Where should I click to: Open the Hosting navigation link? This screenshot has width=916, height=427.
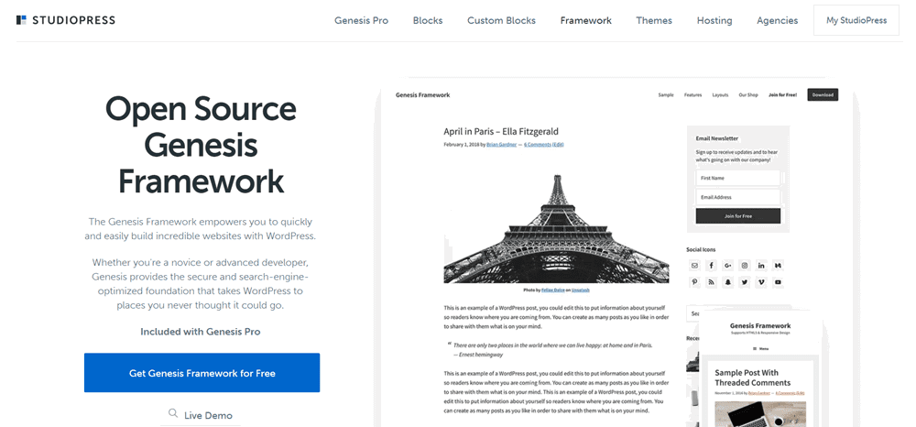pyautogui.click(x=714, y=20)
